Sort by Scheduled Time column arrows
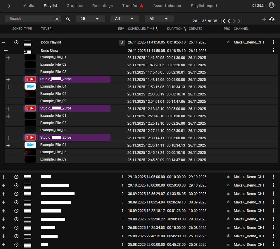 pos(157,29)
